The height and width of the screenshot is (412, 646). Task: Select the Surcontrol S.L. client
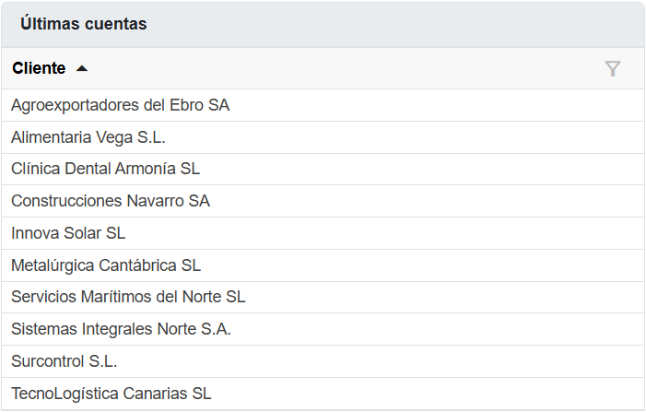coord(65,361)
